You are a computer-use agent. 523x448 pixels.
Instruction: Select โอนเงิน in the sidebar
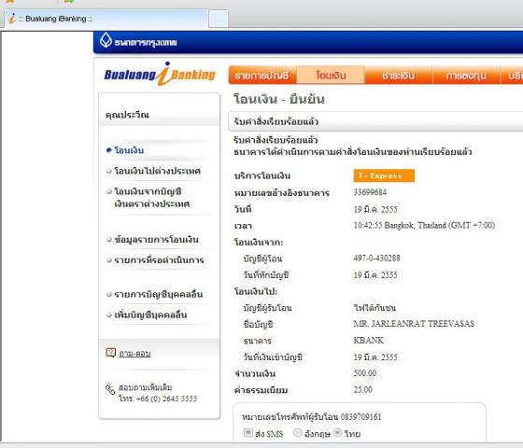pyautogui.click(x=129, y=150)
